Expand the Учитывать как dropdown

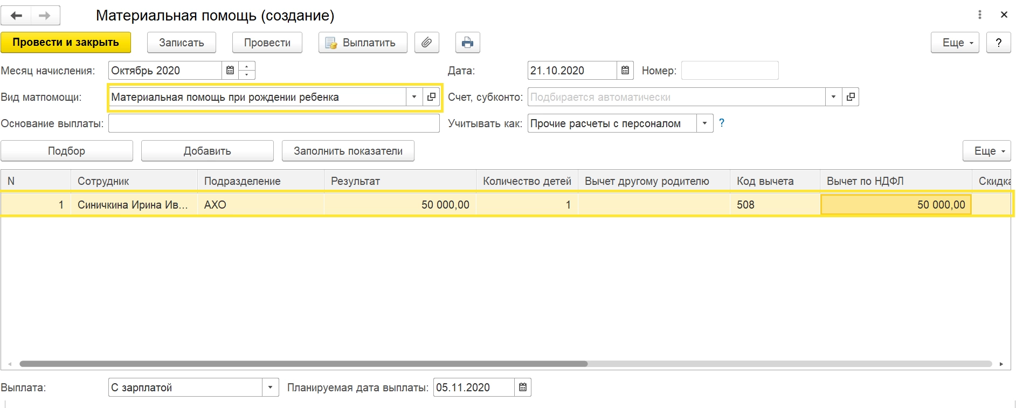[704, 123]
